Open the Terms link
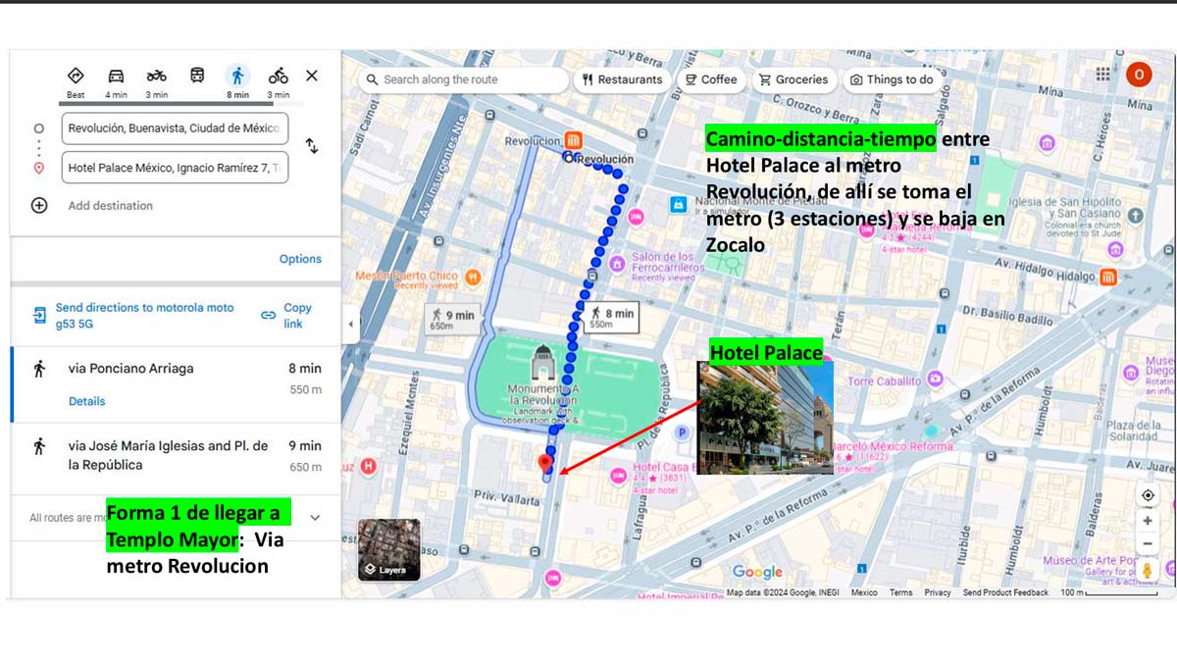This screenshot has width=1177, height=660. [901, 592]
